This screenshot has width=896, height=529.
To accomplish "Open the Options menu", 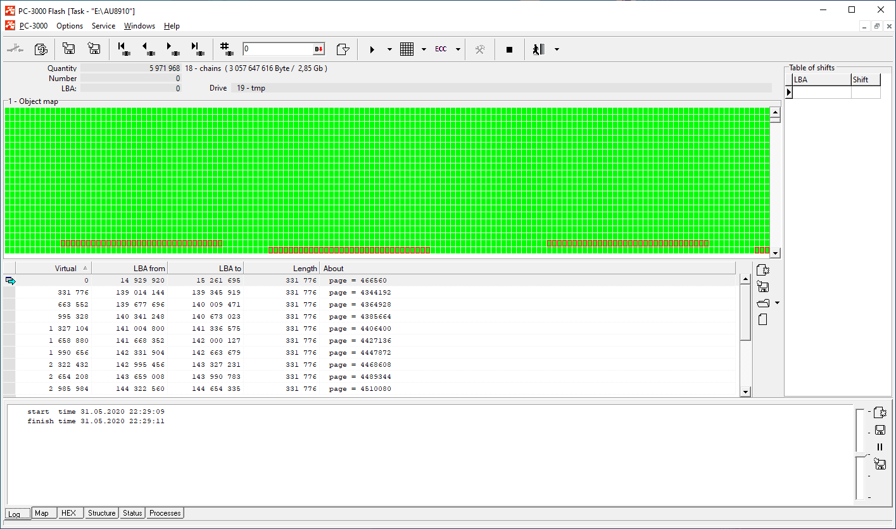I will click(x=70, y=26).
